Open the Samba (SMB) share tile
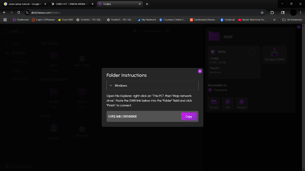 coord(274,55)
